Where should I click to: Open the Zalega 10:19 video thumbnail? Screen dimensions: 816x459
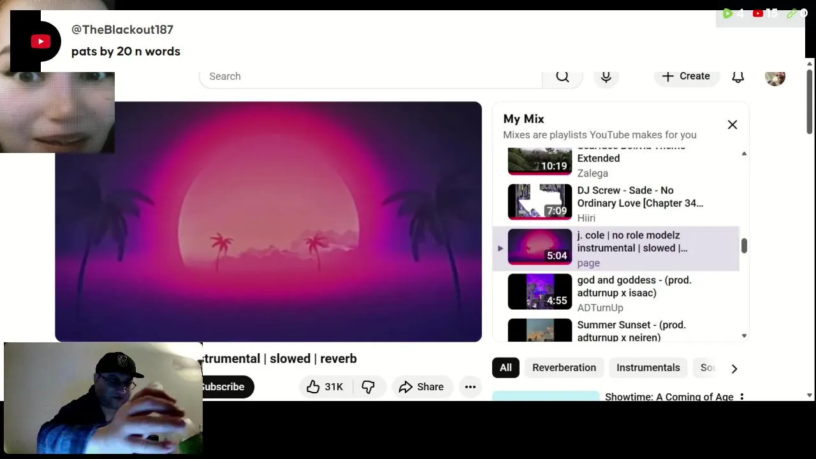tap(540, 161)
